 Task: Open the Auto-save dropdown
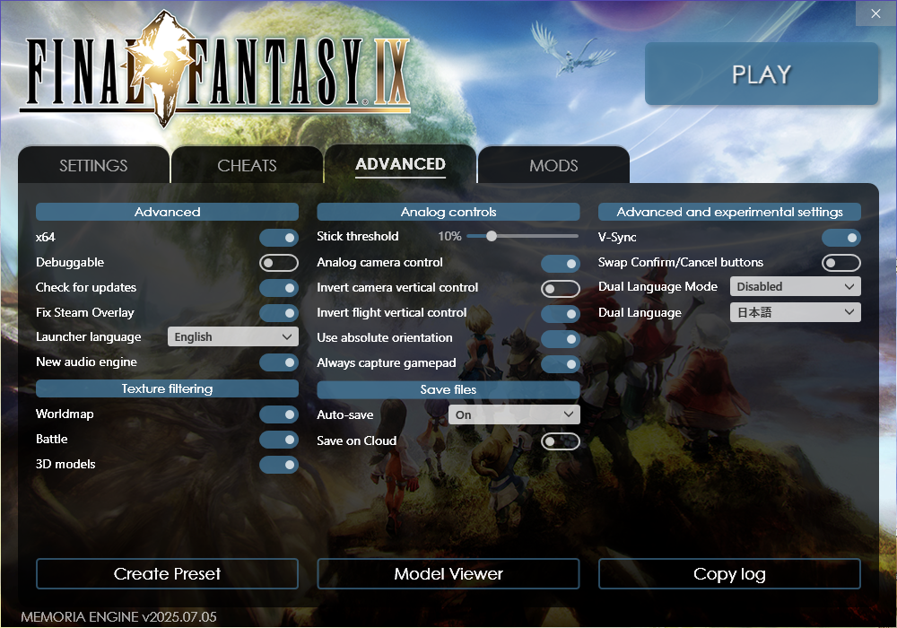coord(514,414)
